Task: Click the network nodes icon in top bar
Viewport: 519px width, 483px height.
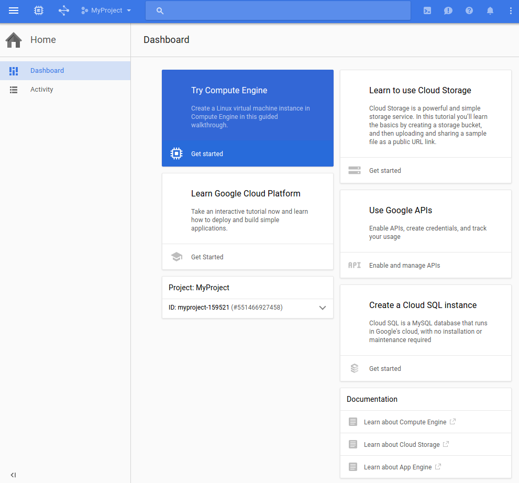Action: [63, 10]
